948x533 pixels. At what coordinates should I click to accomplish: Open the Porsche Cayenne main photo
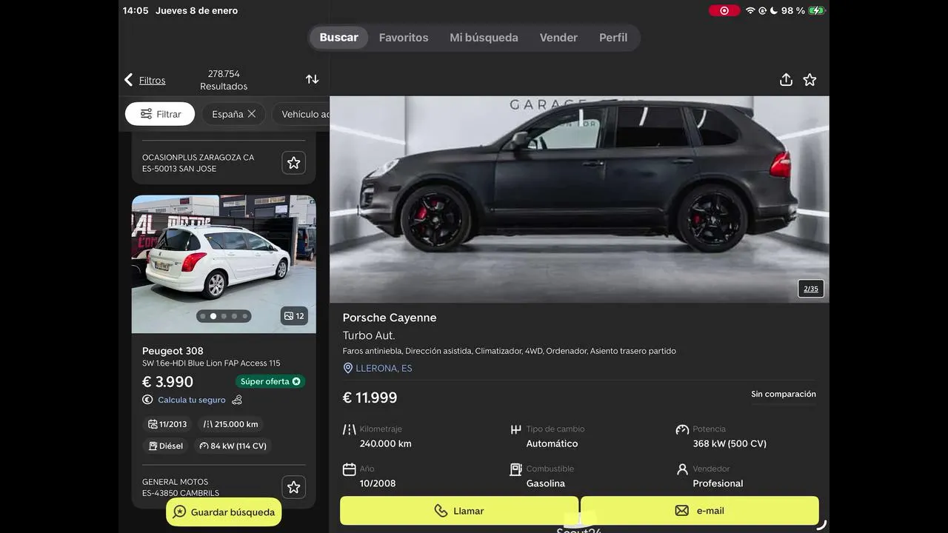click(579, 199)
